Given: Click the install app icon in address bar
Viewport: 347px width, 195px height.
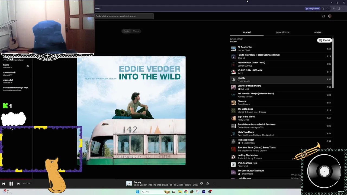Looking at the screenshot, I should (323, 9).
